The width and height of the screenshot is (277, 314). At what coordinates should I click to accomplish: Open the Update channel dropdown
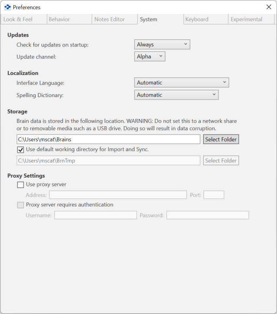coord(150,57)
